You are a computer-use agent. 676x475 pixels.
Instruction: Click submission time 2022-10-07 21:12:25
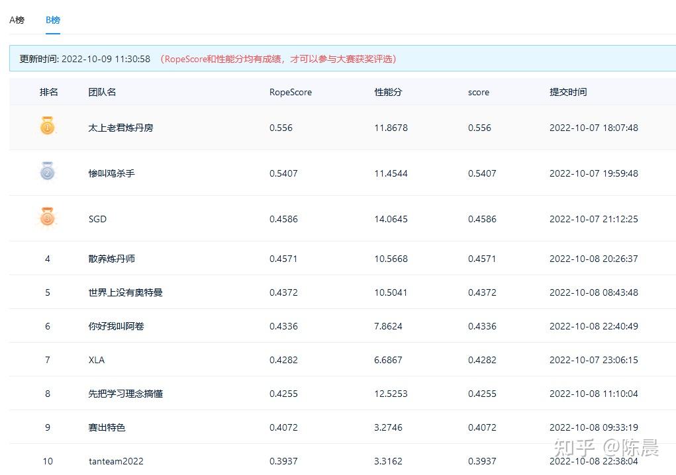tap(594, 219)
